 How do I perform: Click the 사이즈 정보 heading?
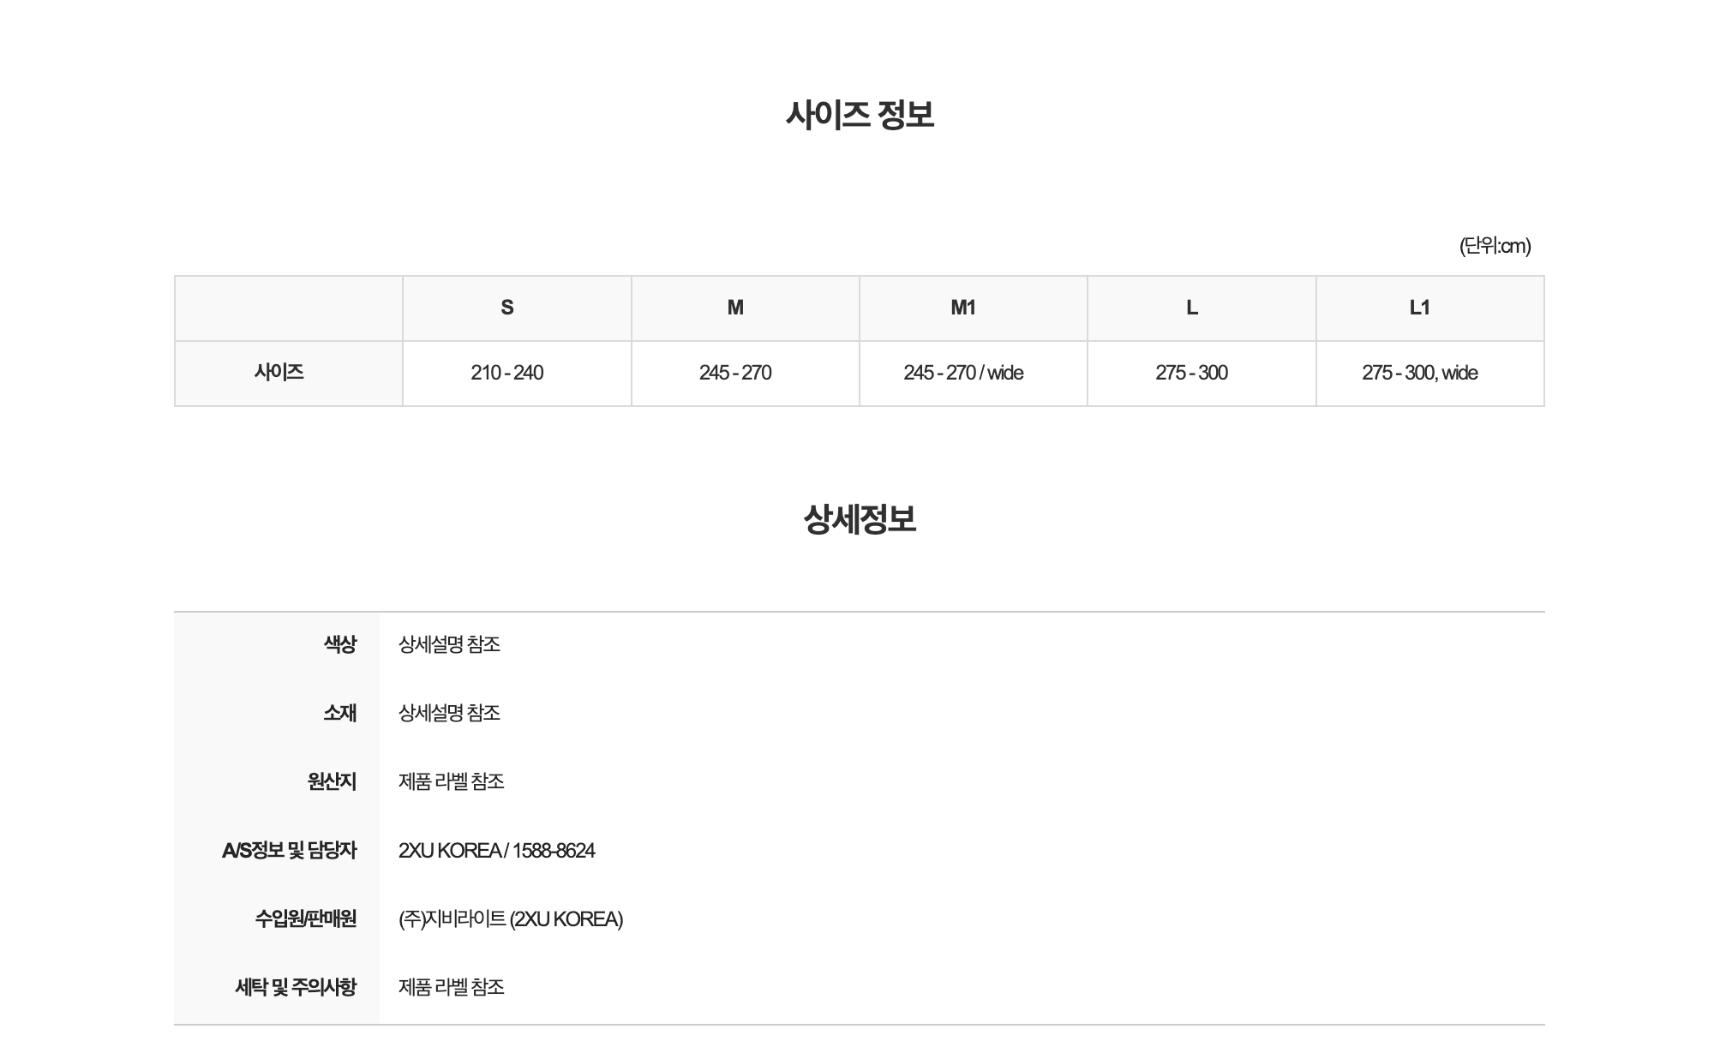point(860,115)
